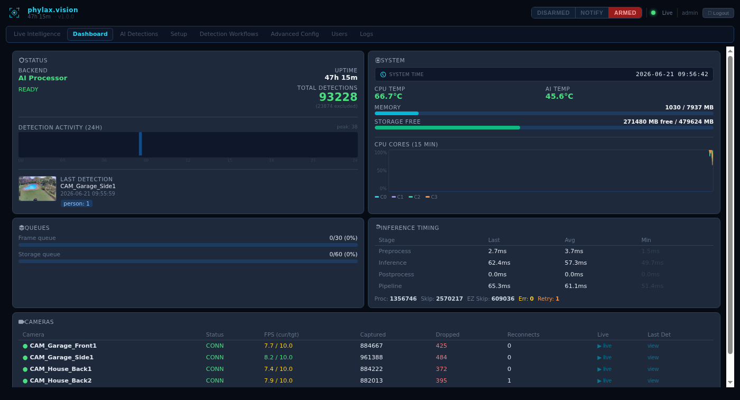
Task: Click the Retry count value
Action: coord(557,299)
